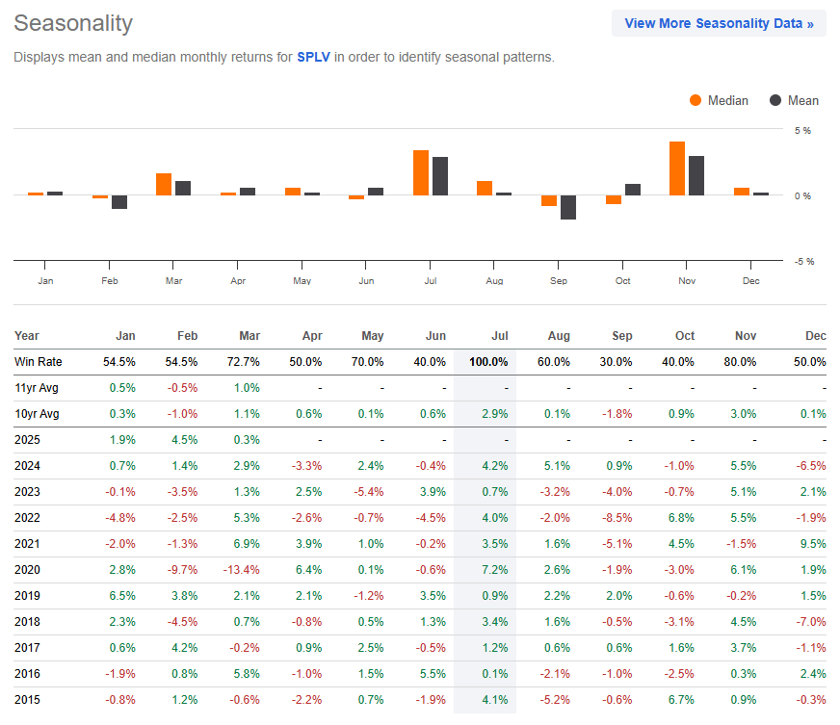
Task: Click the Dec column header
Action: (816, 336)
